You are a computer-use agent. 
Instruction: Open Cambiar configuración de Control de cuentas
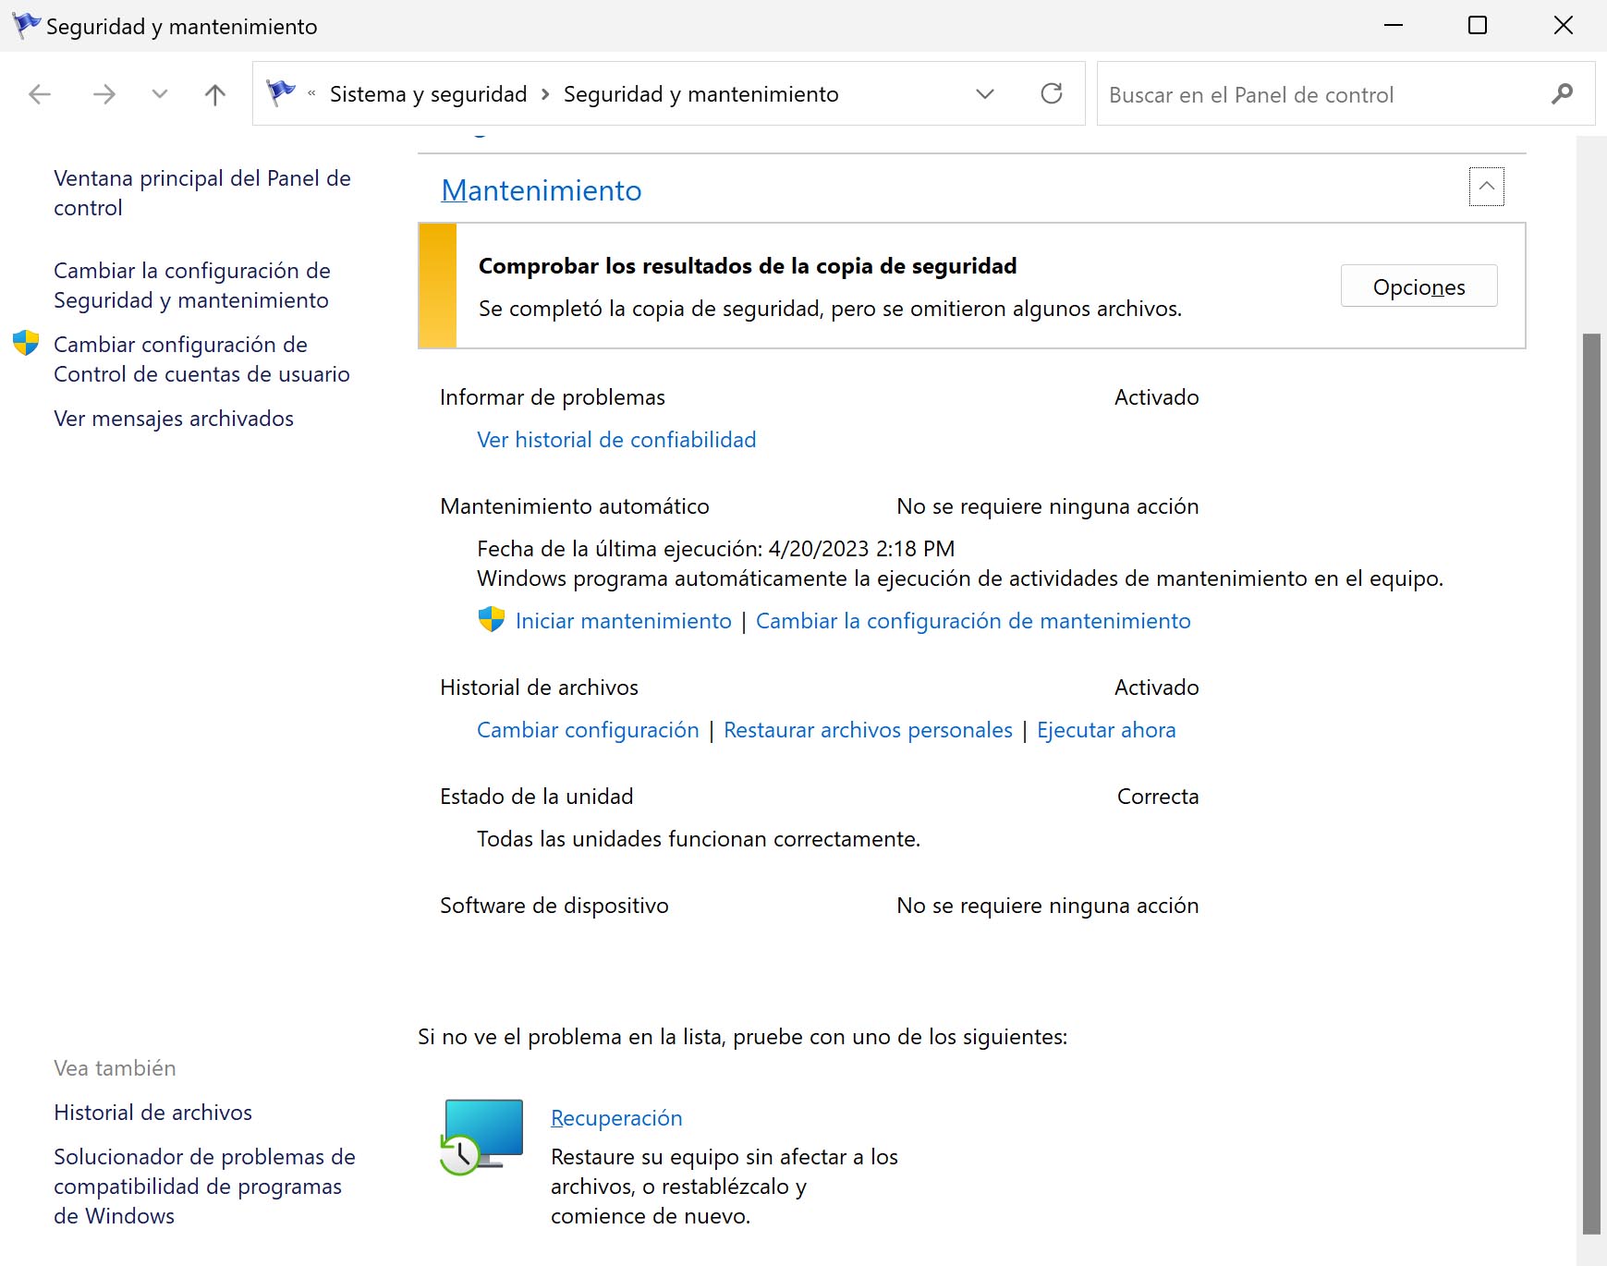click(x=201, y=359)
